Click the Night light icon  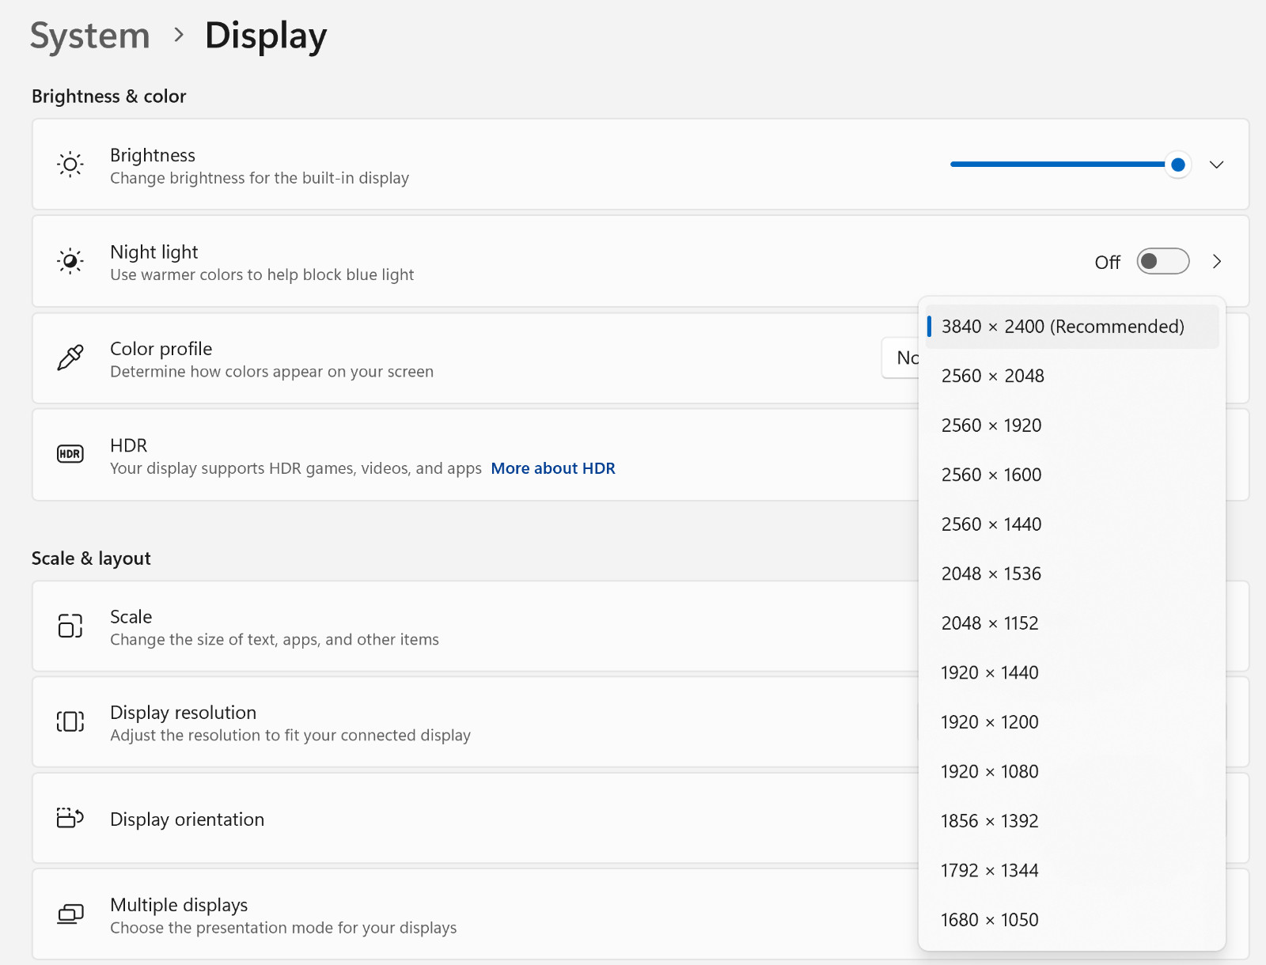coord(70,261)
